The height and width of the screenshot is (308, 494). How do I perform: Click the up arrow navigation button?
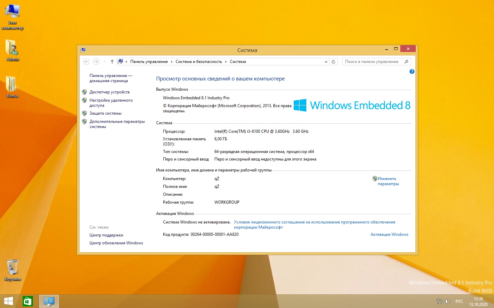[112, 62]
